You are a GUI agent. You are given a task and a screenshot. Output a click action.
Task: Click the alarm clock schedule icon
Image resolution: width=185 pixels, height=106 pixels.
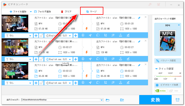click(x=177, y=100)
